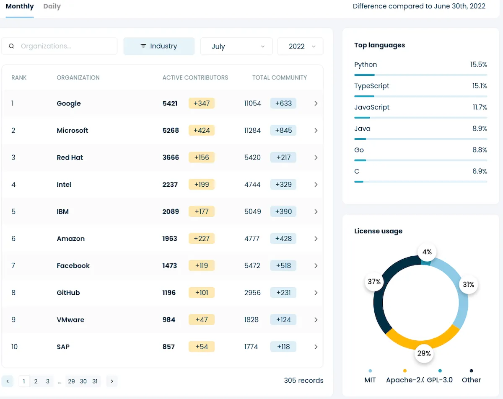Expand the Amazon row chevron

click(316, 239)
